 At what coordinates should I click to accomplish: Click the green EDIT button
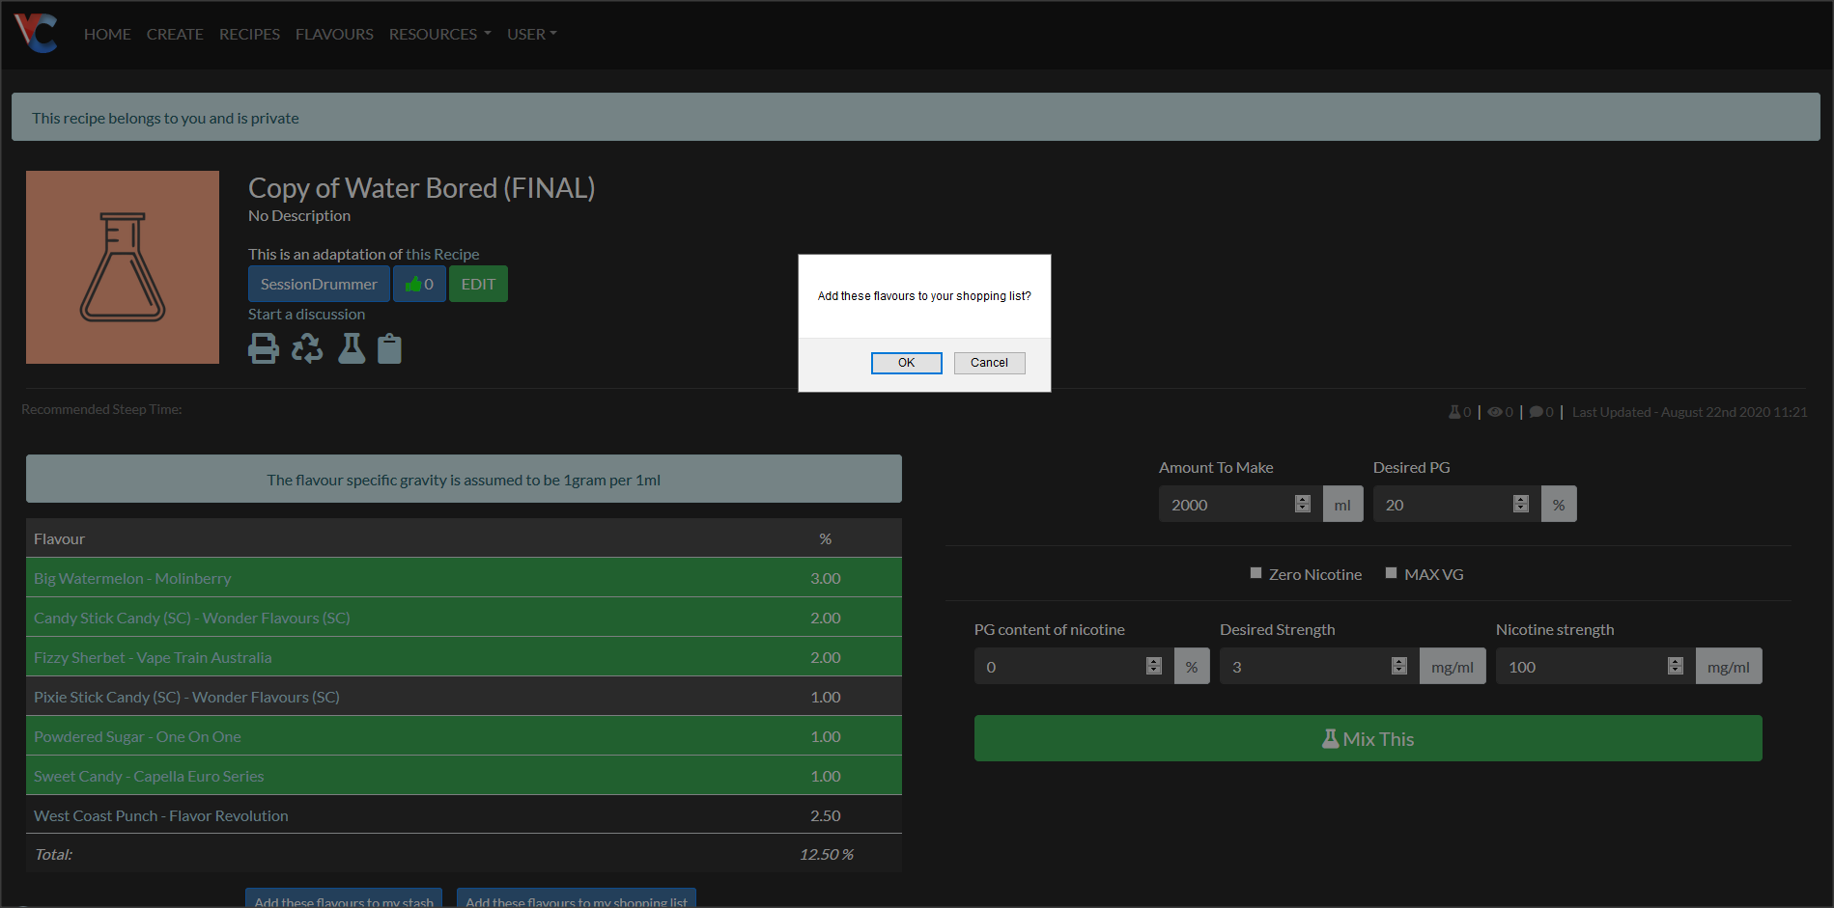[x=478, y=284]
